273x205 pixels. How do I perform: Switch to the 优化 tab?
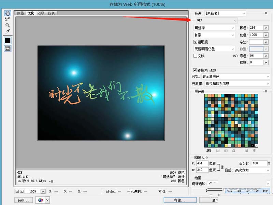(x=31, y=13)
